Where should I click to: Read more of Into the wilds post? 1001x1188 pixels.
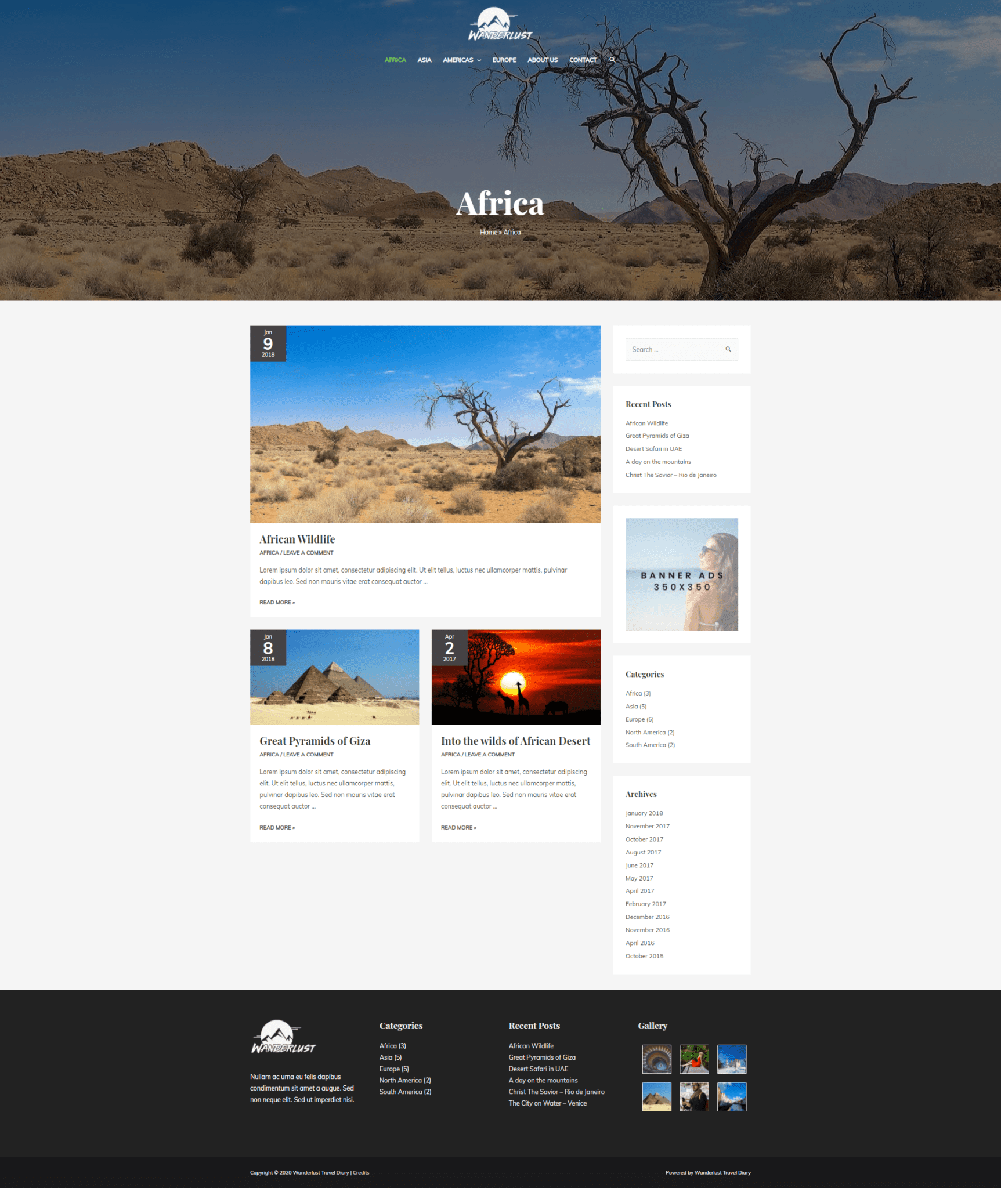(458, 827)
